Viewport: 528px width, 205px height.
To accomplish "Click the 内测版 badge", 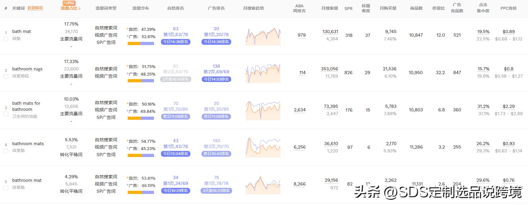I will tap(69, 3).
